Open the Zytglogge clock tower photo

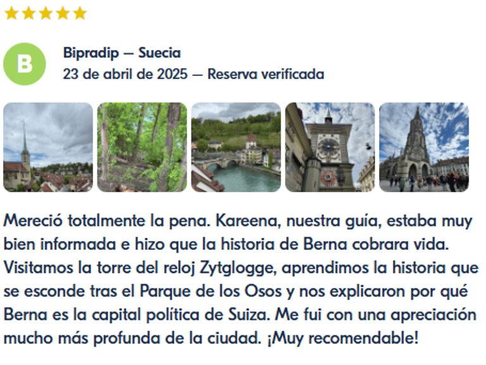tap(330, 147)
